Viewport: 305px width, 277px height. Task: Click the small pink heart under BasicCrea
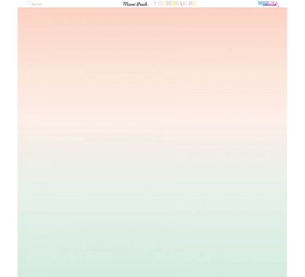278,6
